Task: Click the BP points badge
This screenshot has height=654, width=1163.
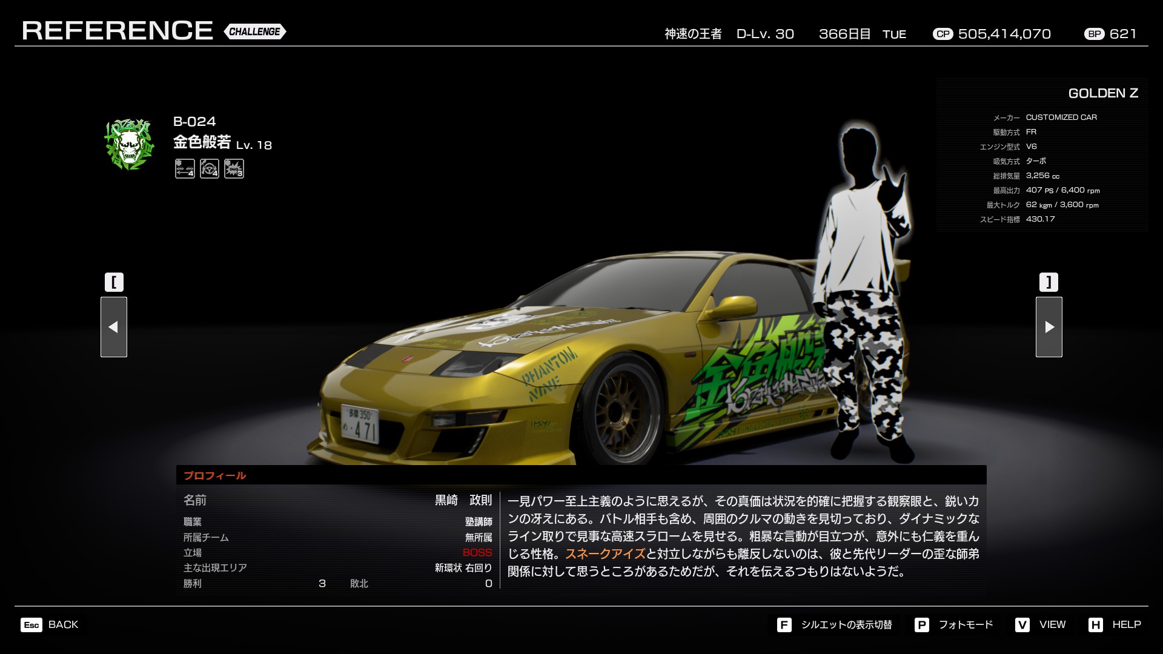Action: pyautogui.click(x=1094, y=34)
